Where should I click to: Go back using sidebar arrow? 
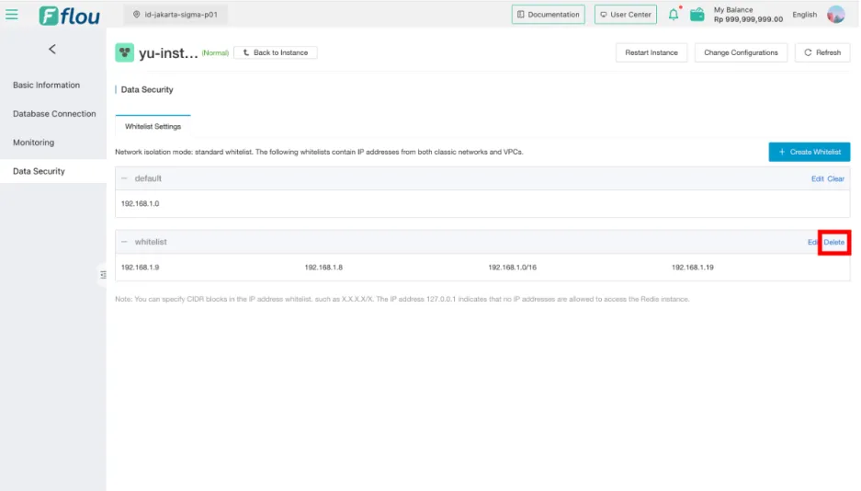coord(52,50)
